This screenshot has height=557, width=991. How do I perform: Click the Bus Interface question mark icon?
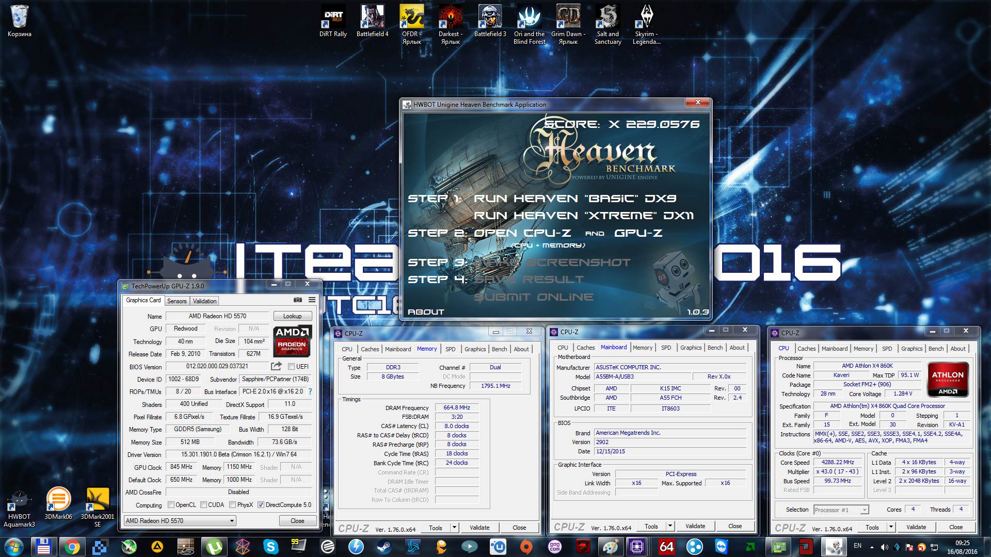pos(310,391)
